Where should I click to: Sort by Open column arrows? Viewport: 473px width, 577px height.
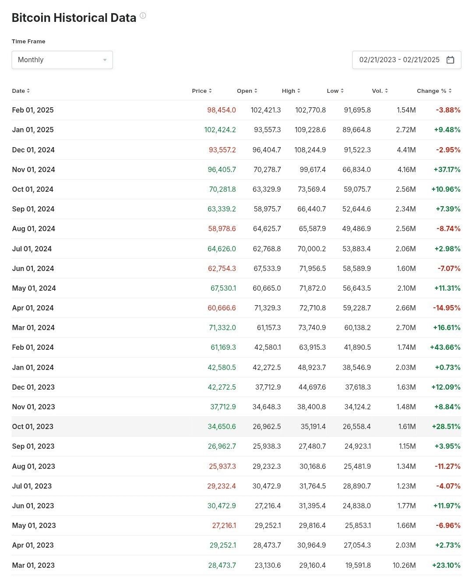256,91
